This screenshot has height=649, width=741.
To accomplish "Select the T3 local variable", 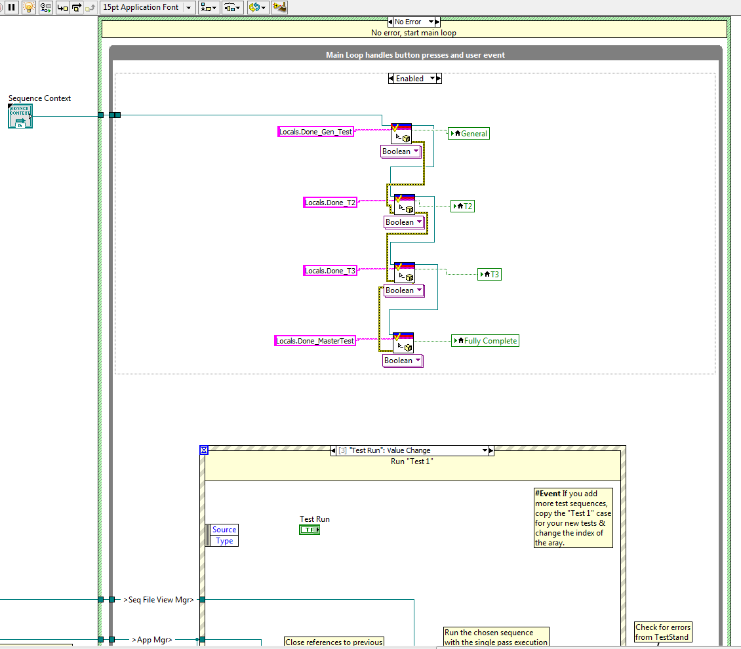I will point(490,274).
